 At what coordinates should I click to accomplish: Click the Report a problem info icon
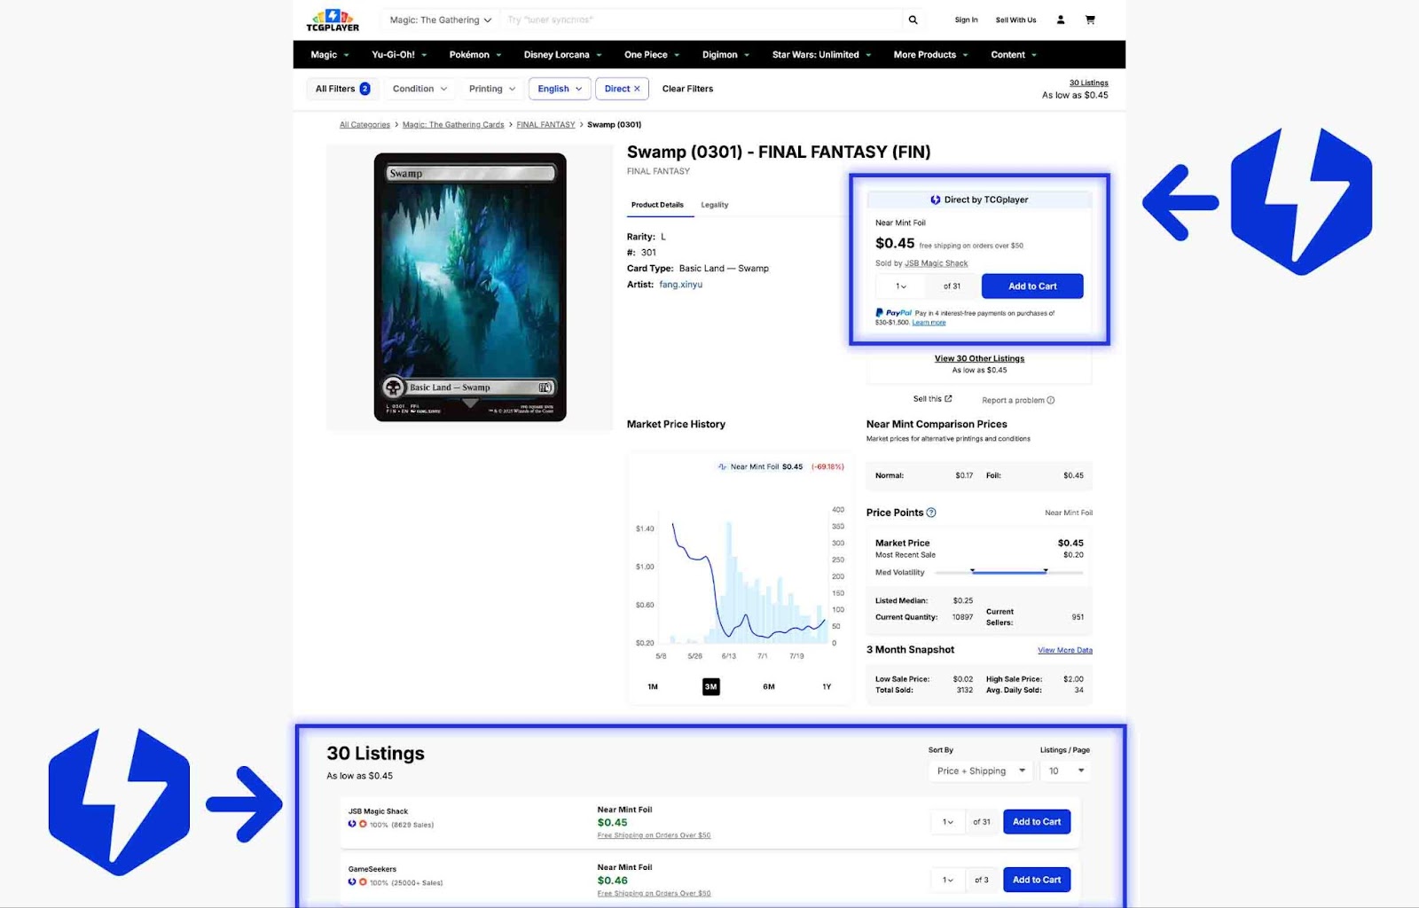(x=1051, y=400)
